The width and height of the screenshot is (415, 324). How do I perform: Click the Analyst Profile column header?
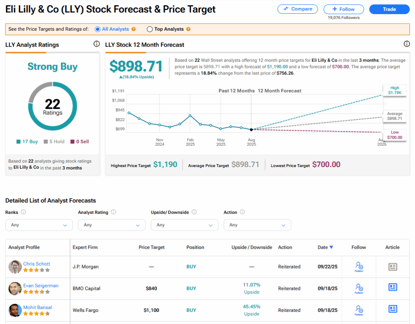pyautogui.click(x=24, y=247)
